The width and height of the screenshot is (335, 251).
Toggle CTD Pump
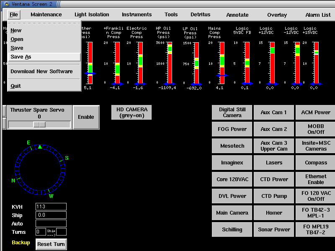tap(274, 196)
